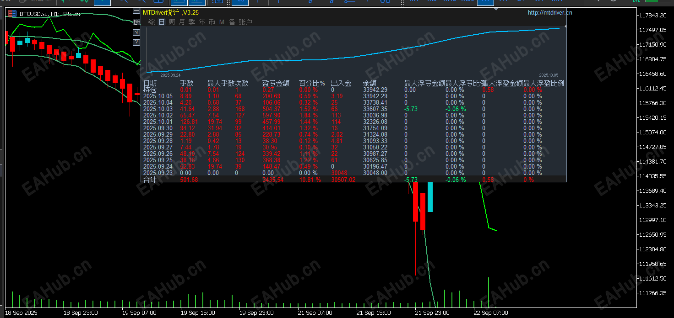Select the 日 daily tab
The height and width of the screenshot is (318, 674).
[x=162, y=22]
